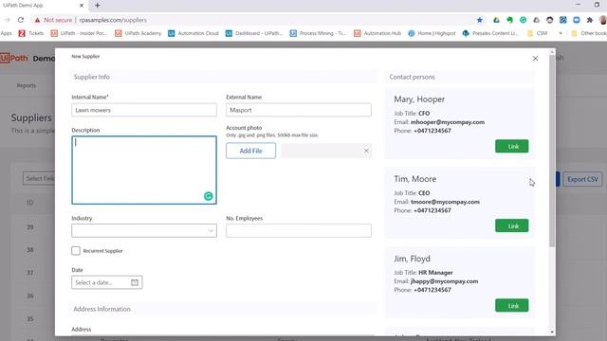Viewport: 607px width, 341px height.
Task: Open the calendar icon in Date field
Action: click(x=135, y=282)
